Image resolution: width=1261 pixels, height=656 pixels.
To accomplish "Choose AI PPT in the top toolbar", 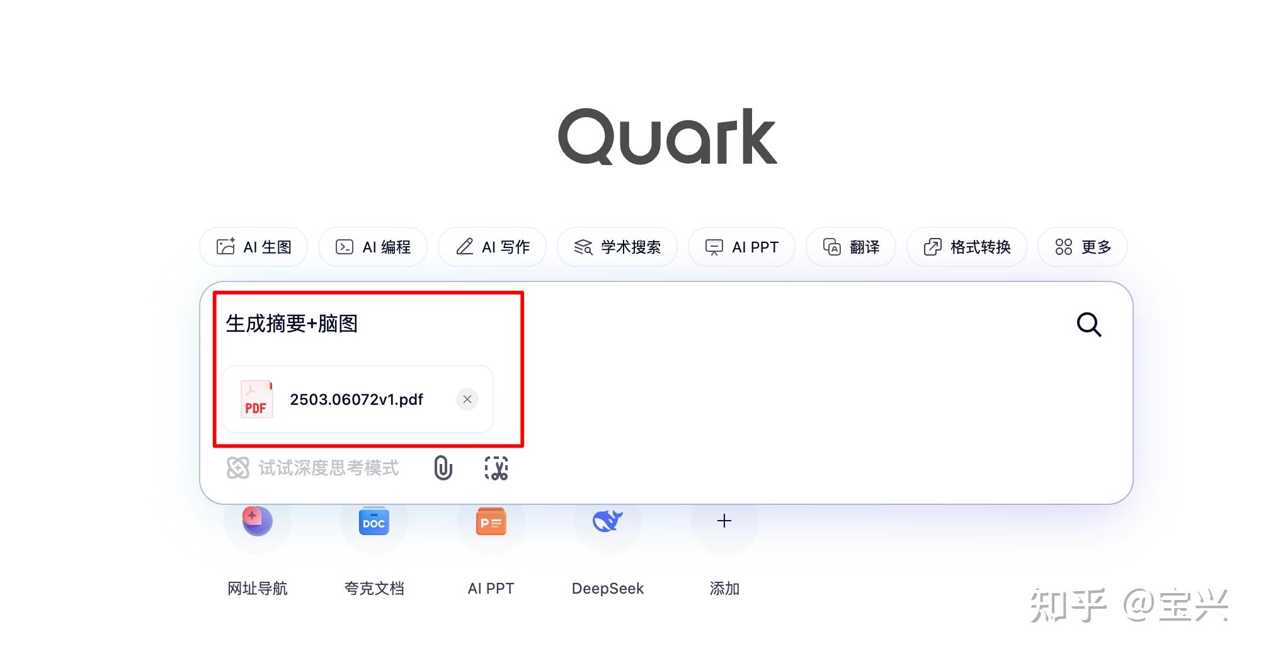I will tap(741, 247).
